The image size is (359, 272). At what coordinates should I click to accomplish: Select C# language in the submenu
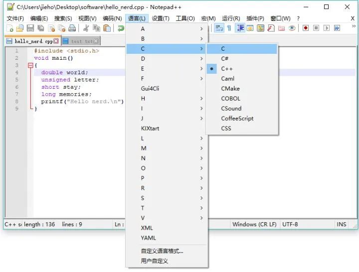[242, 59]
